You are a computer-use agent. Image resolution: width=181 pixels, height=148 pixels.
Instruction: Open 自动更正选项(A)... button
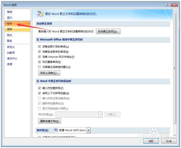tap(108, 31)
